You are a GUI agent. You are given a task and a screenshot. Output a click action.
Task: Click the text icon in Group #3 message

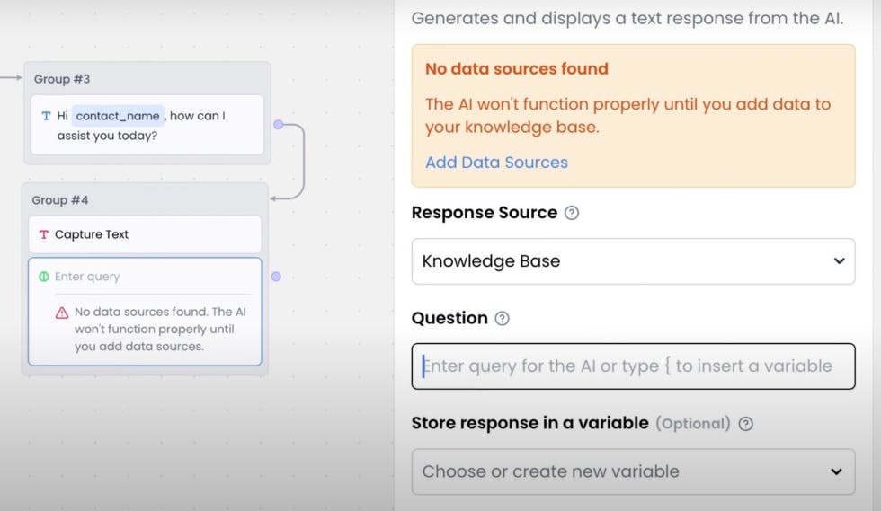[46, 116]
